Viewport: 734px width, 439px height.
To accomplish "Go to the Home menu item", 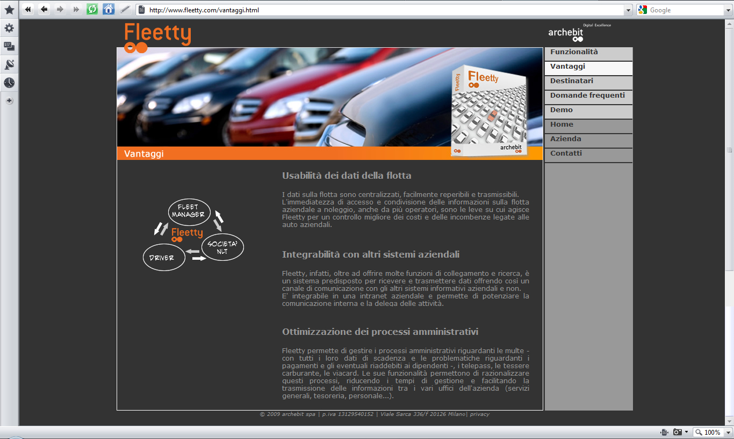I will 588,126.
